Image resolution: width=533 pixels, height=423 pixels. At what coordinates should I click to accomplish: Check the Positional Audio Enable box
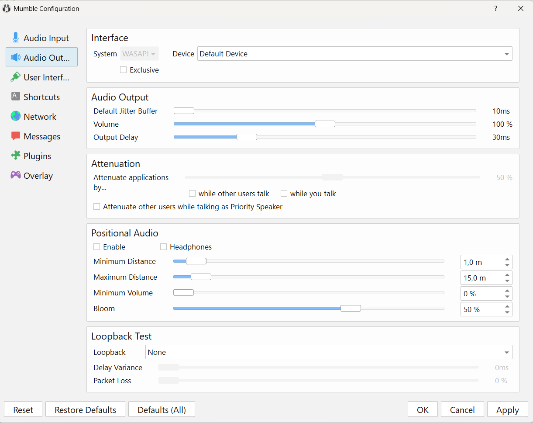pos(97,247)
